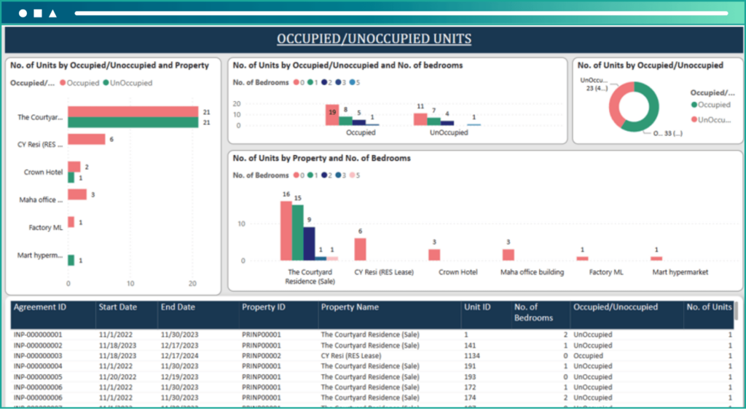The image size is (746, 409).
Task: Click the triangle icon in title bar
Action: pos(52,13)
